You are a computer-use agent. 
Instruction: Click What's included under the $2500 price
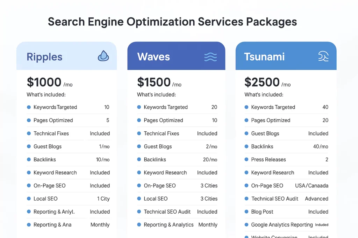tap(264, 95)
